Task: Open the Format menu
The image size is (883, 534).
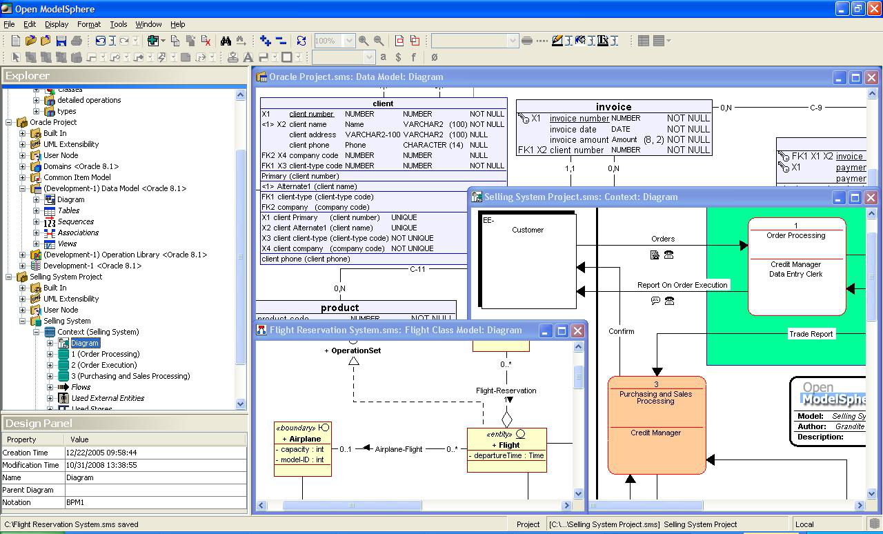Action: click(x=89, y=24)
